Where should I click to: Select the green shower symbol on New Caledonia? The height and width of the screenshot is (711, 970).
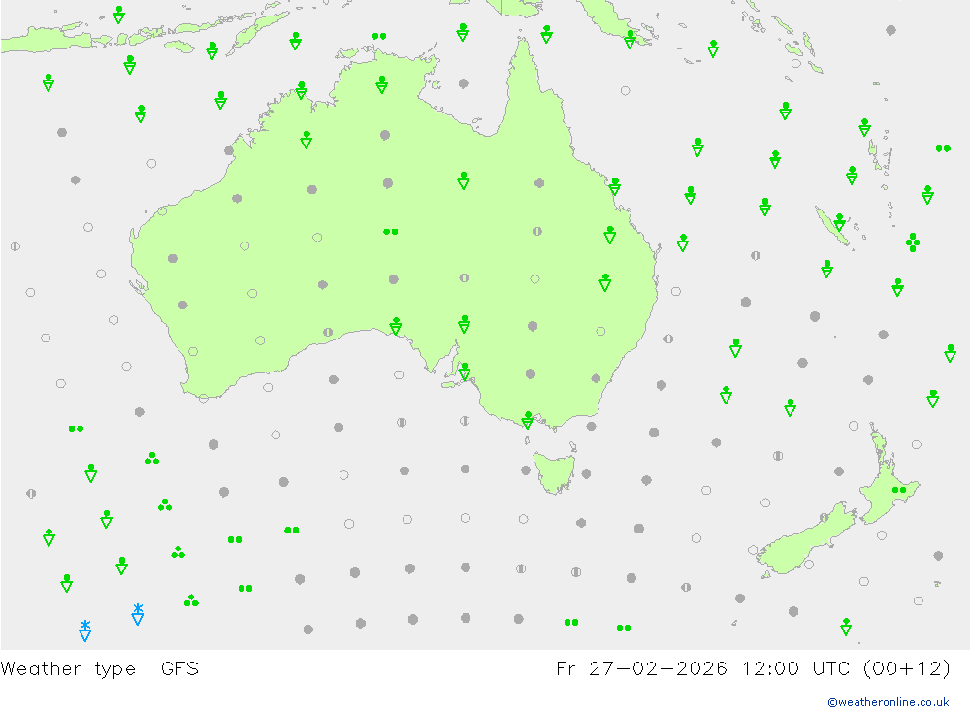(x=839, y=223)
